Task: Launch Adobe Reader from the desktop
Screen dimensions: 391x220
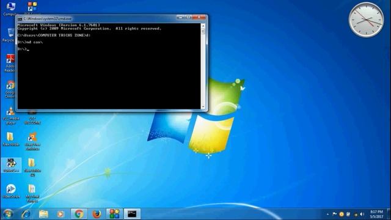Action: (x=10, y=64)
